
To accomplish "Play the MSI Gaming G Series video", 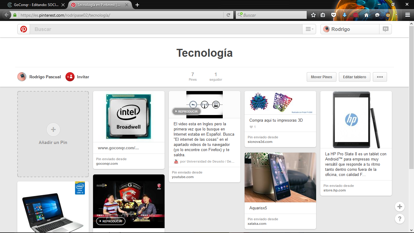I will pyautogui.click(x=111, y=221).
